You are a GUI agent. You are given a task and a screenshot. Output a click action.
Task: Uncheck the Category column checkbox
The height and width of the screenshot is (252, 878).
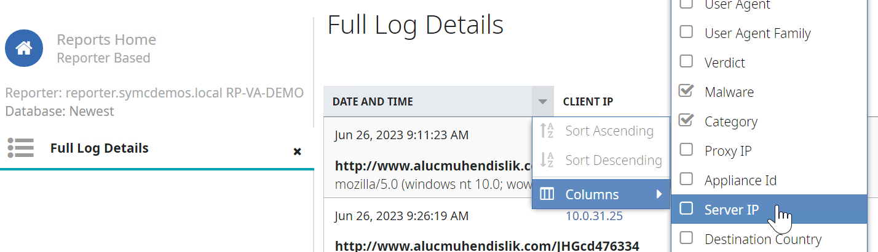[686, 121]
